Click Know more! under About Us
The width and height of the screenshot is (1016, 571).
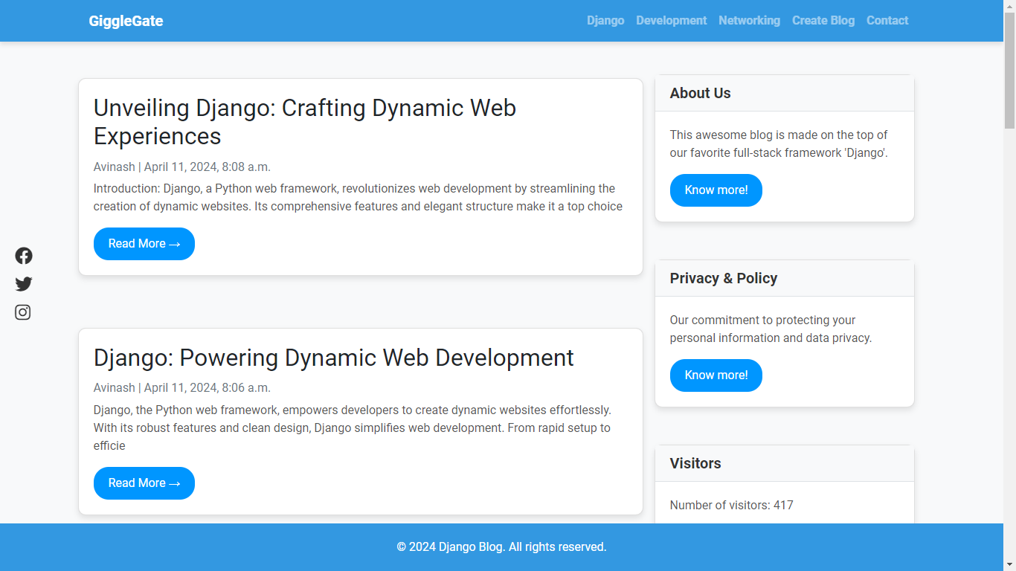[x=716, y=190]
